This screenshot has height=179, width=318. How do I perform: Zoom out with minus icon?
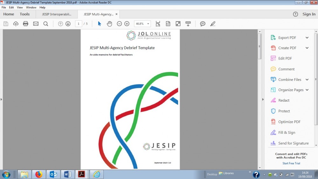point(119,24)
